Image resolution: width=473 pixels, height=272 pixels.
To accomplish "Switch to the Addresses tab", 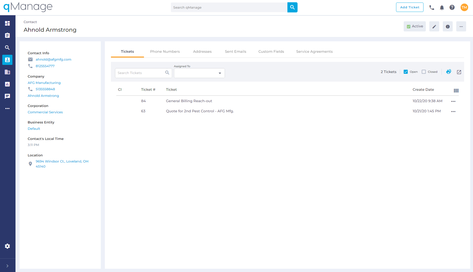I will [202, 51].
